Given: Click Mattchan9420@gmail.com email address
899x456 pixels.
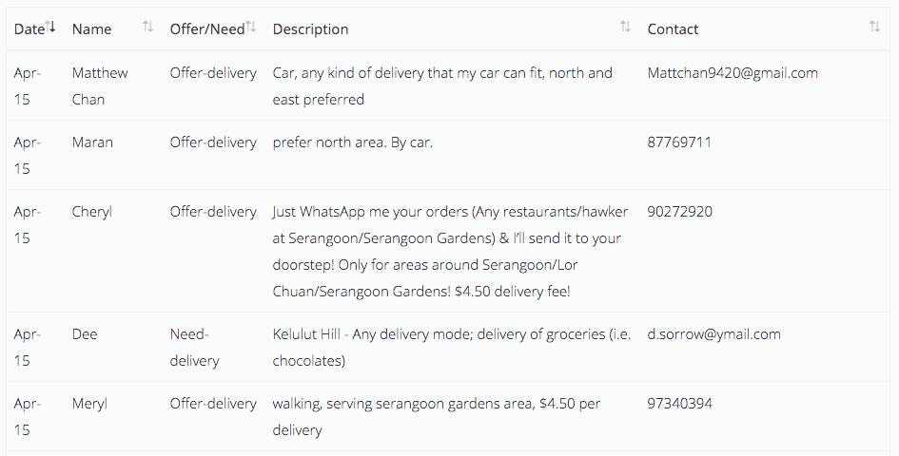Looking at the screenshot, I should click(x=733, y=73).
